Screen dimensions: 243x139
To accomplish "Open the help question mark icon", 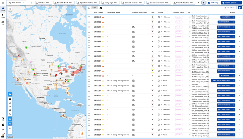I will click(x=3, y=125).
